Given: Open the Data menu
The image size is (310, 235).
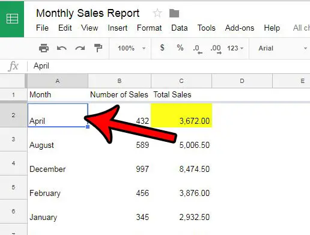Looking at the screenshot, I should coord(180,28).
